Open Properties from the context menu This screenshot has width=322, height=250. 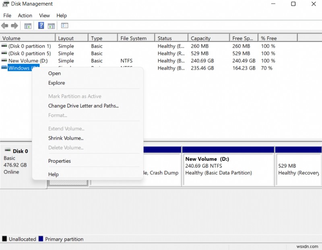(60, 161)
